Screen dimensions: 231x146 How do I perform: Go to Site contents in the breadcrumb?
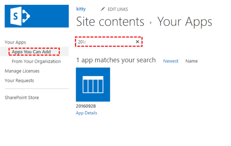point(110,22)
